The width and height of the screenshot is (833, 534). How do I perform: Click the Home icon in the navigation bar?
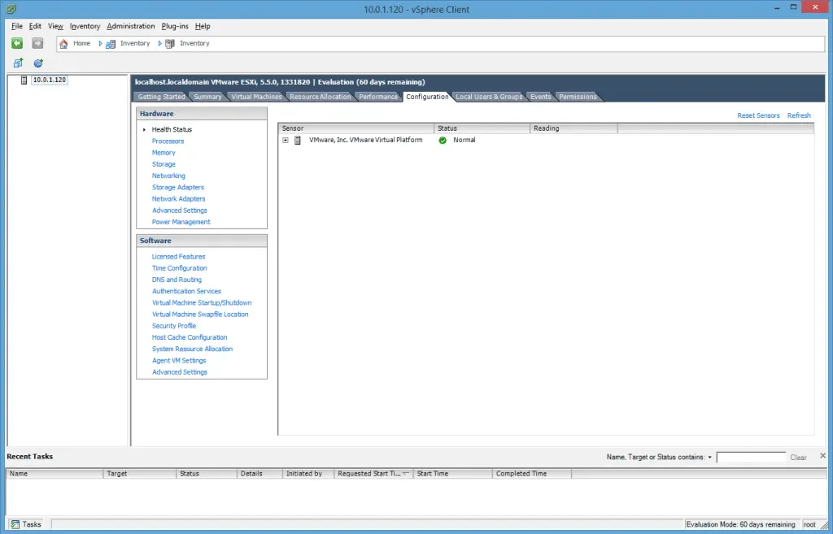tap(64, 43)
